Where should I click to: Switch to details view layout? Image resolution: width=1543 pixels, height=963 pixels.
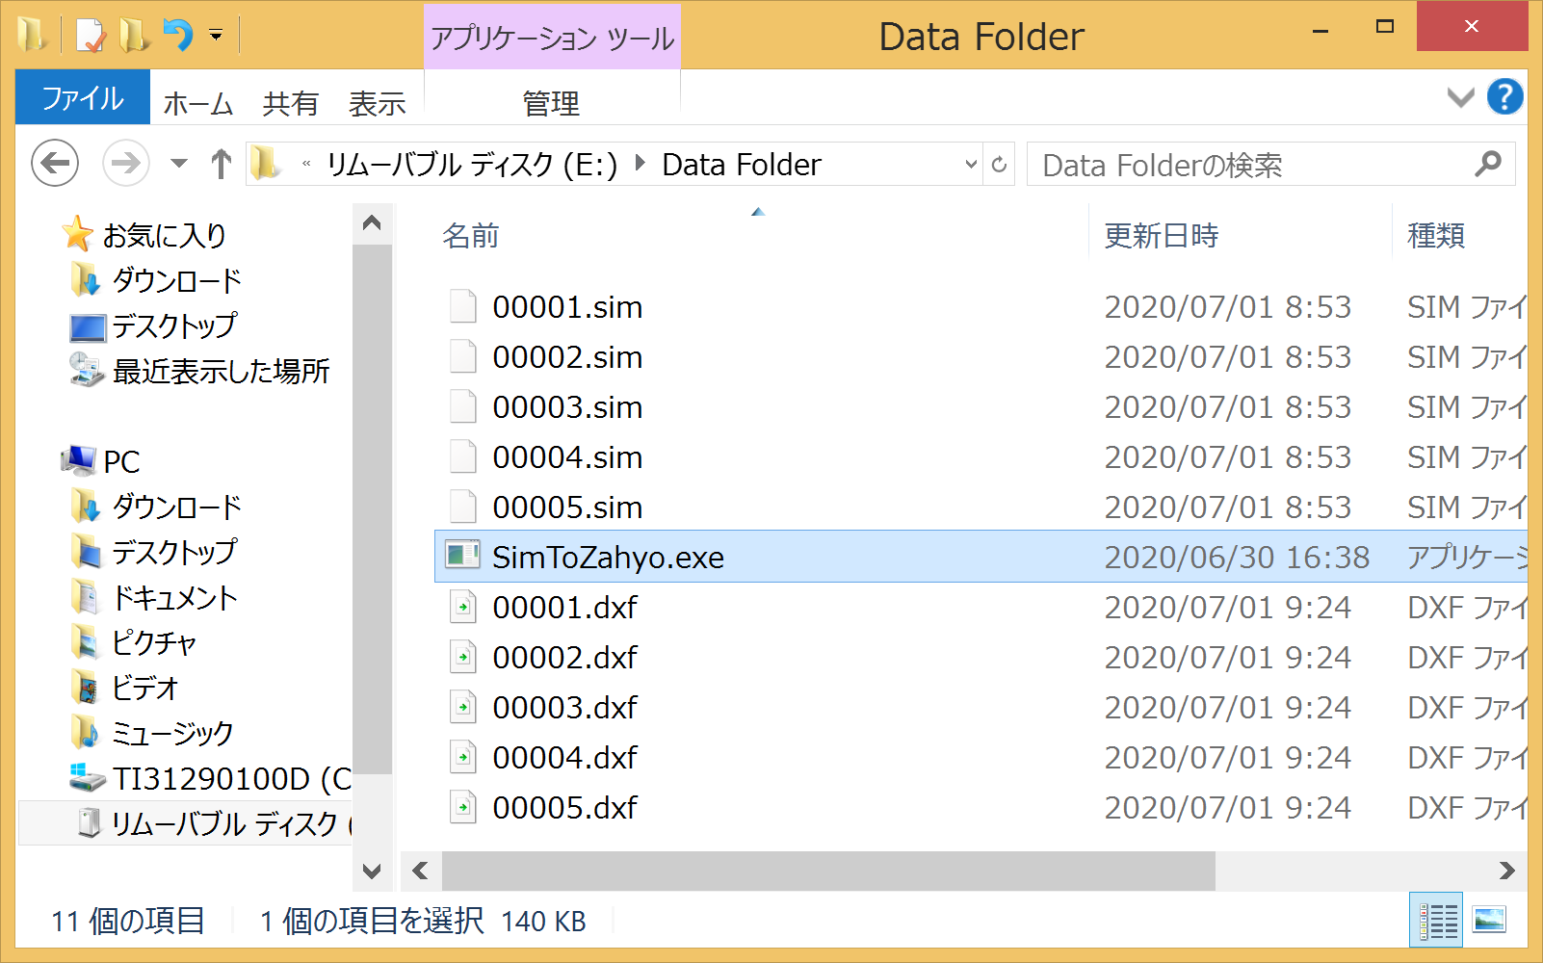tap(1437, 921)
